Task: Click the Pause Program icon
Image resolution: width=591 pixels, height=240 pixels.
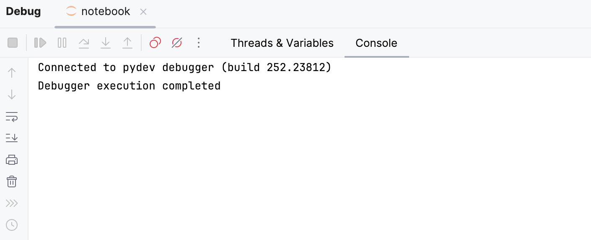Action: click(62, 43)
